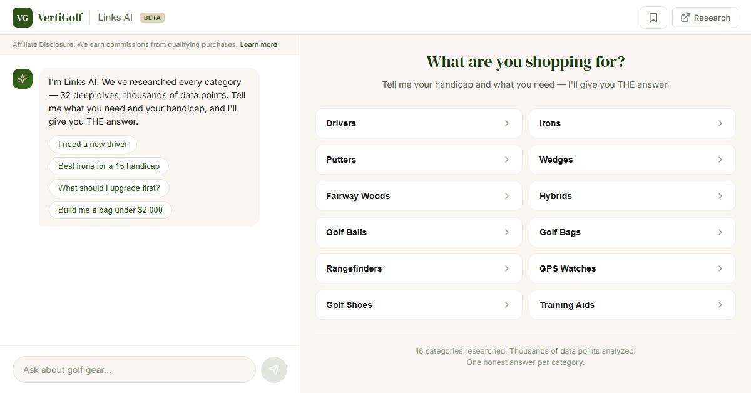Open the Wedges category
Image resolution: width=751 pixels, height=393 pixels.
click(632, 160)
